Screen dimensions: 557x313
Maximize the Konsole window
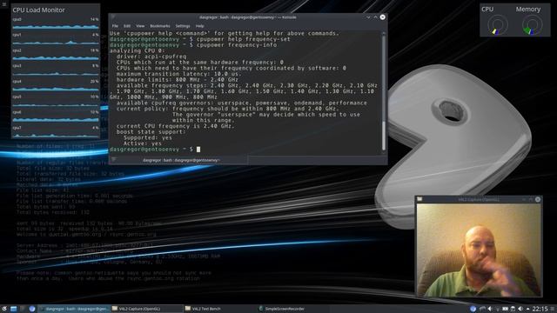pyautogui.click(x=375, y=17)
